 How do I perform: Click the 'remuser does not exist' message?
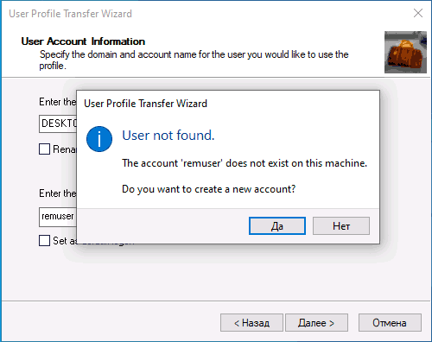245,163
